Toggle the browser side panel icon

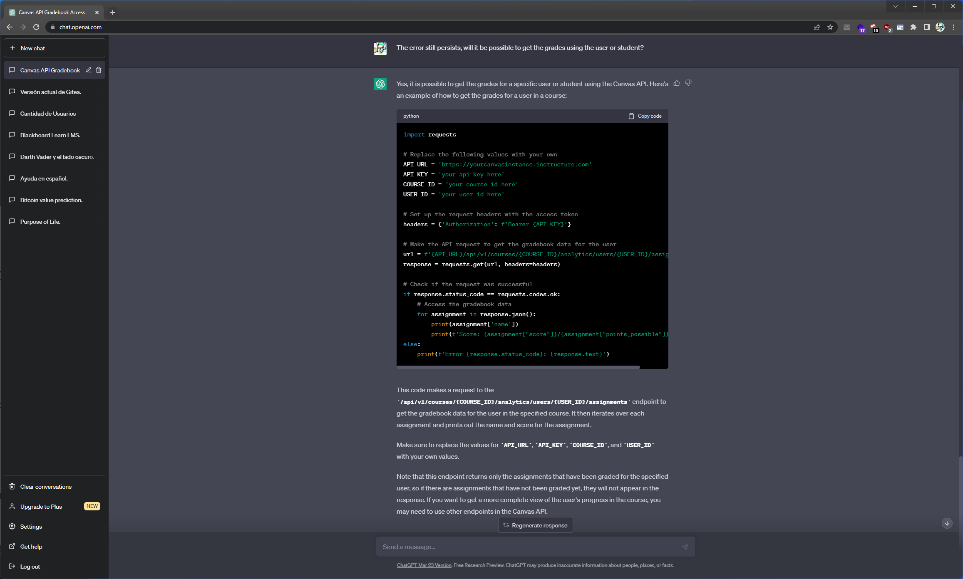[x=926, y=27]
